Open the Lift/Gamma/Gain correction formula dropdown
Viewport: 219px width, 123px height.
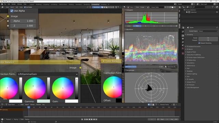[x=47, y=74]
